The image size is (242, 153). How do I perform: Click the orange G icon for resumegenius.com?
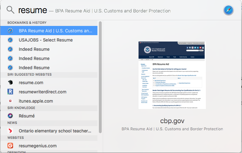pyautogui.click(x=10, y=146)
